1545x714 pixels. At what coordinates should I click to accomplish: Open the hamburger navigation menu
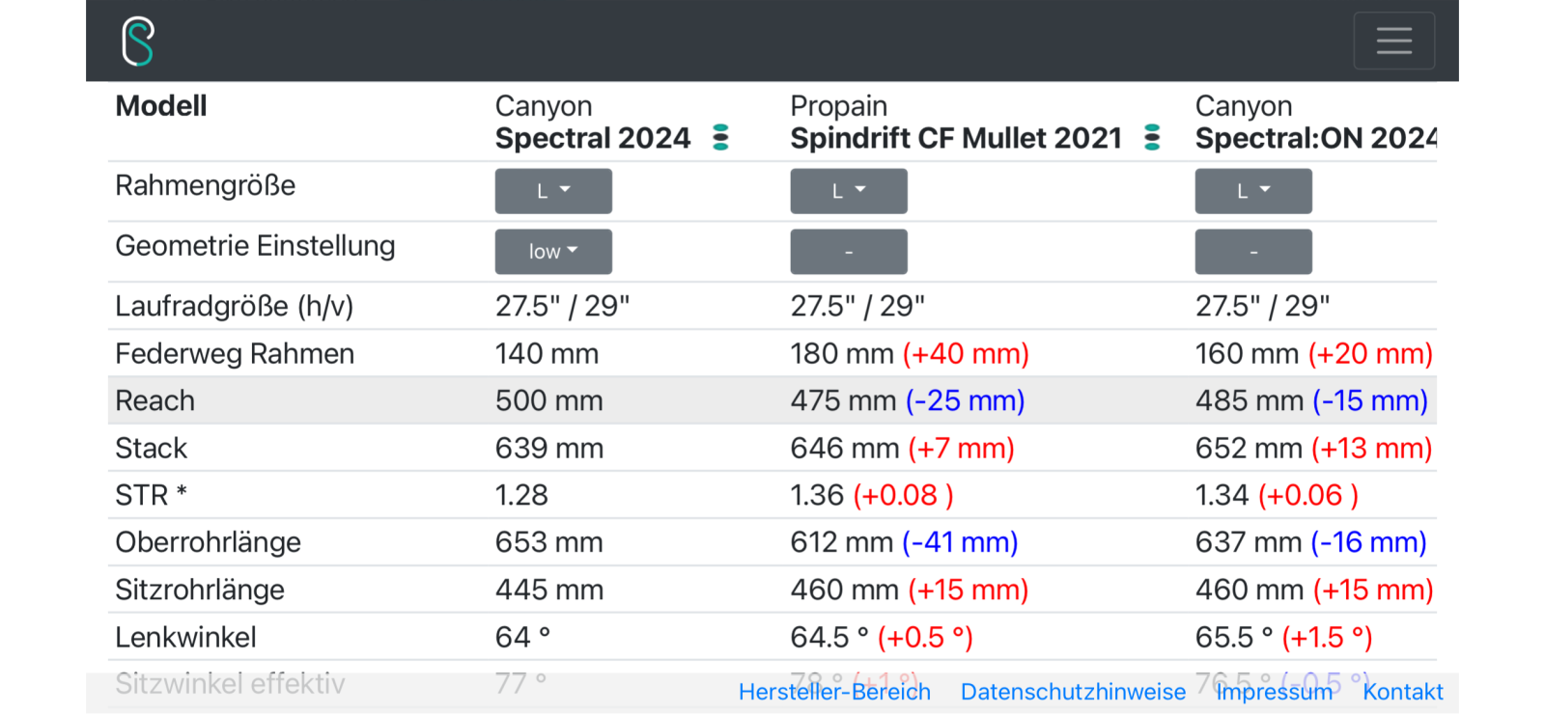1393,41
